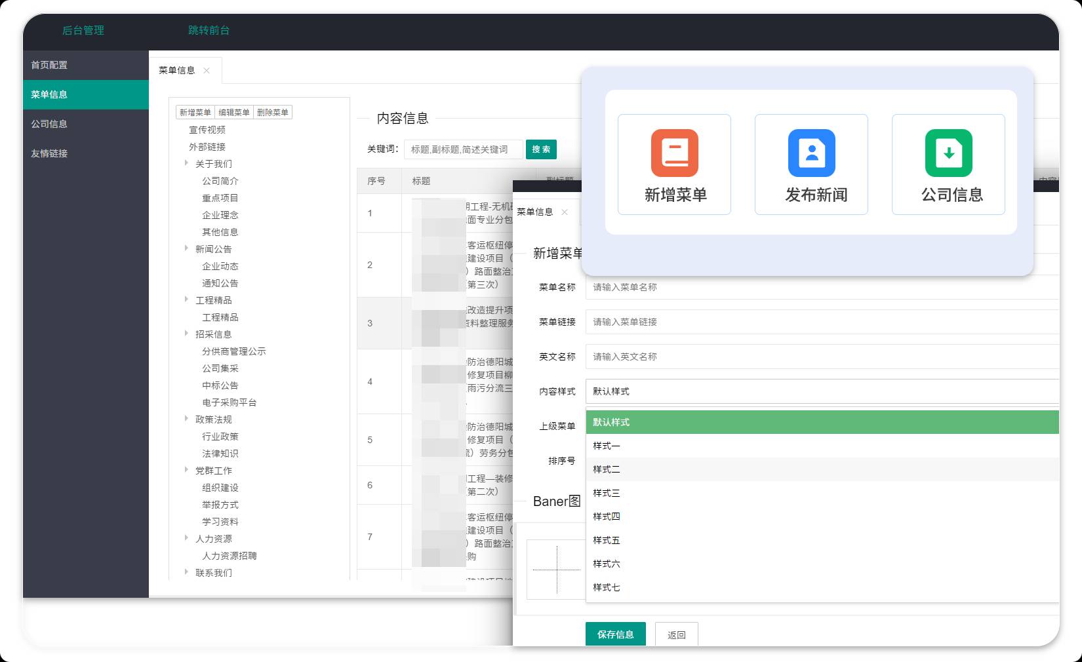Click the 菜单链接 input field
Viewport: 1082px width, 662px height.
pyautogui.click(x=822, y=322)
